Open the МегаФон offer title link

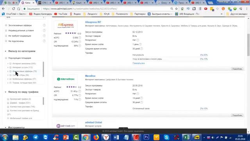tap(90, 76)
